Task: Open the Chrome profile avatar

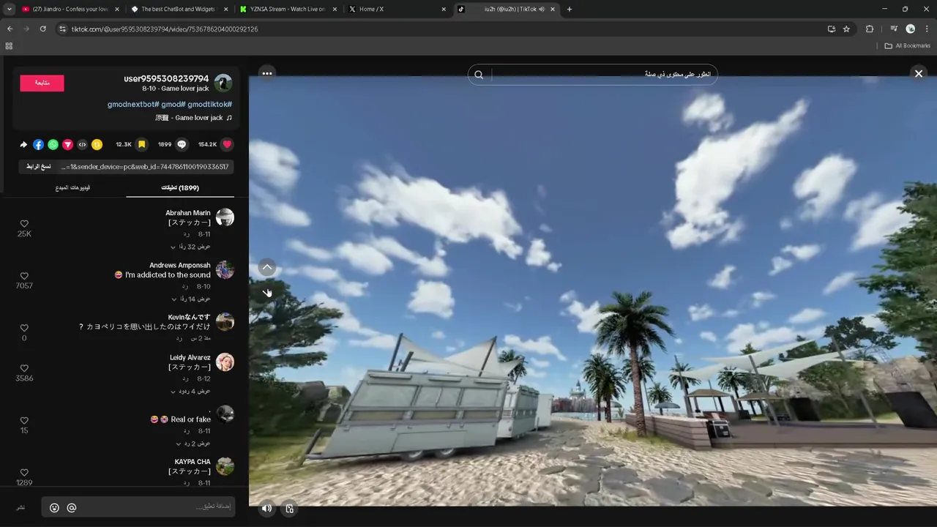Action: (x=911, y=29)
